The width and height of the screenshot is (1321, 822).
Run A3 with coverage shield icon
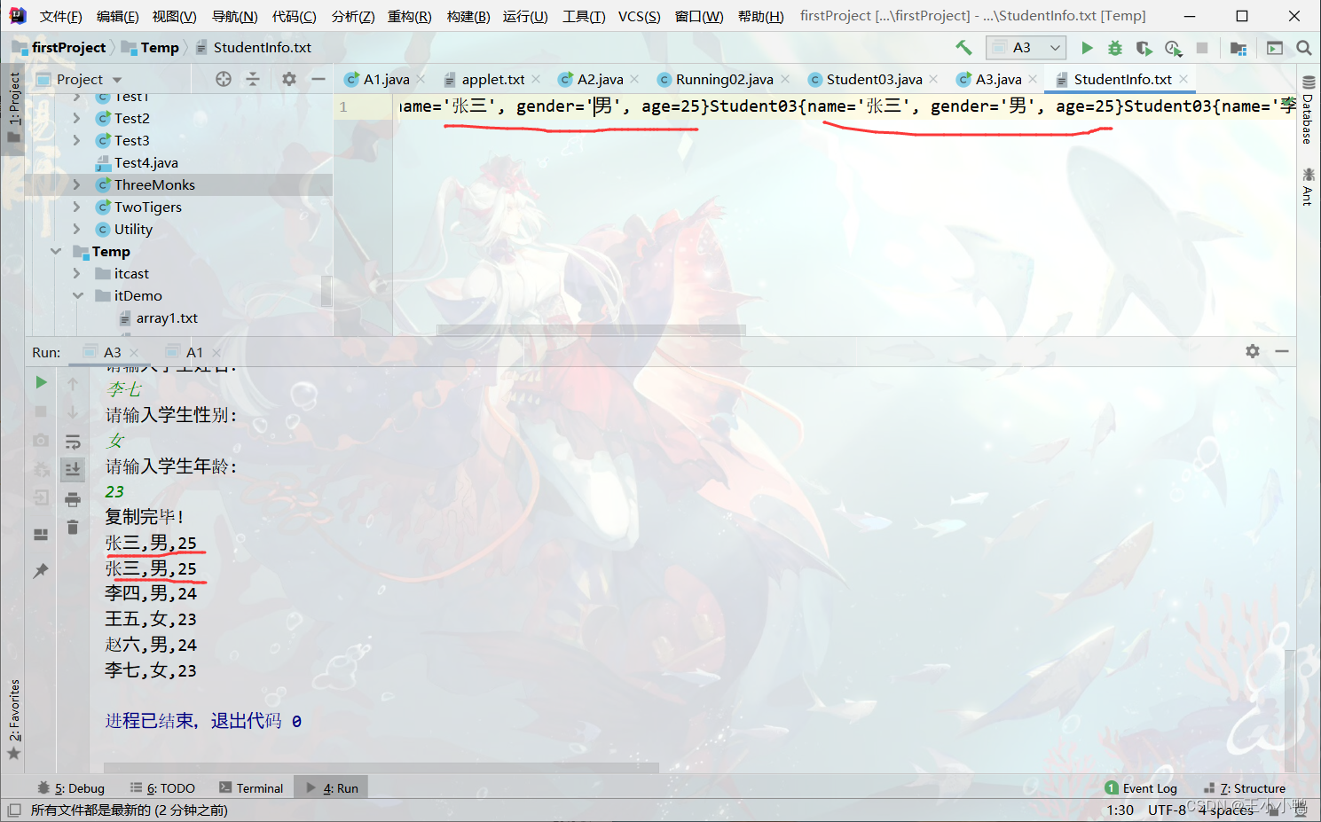(1144, 48)
